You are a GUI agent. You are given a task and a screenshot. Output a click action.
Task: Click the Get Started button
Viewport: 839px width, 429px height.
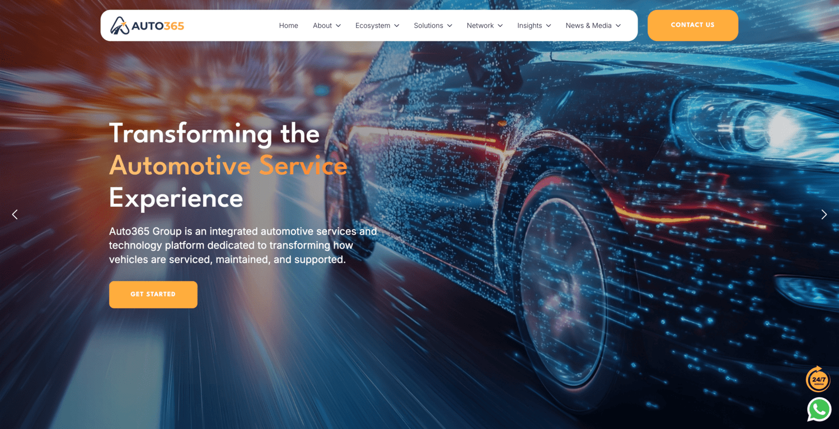click(153, 294)
